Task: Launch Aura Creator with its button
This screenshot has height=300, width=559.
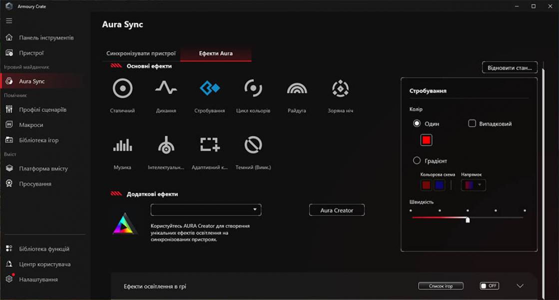Action: (x=337, y=210)
